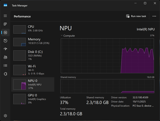This screenshot has width=160, height=121.
Task: Select the CPU performance item
Action: (33, 29)
